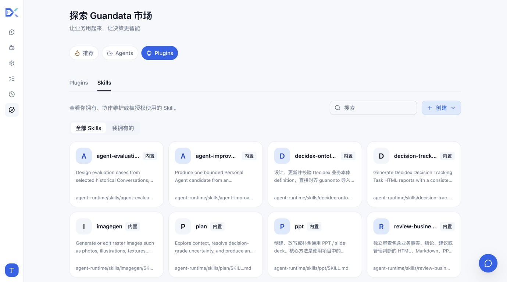Click 内置 badge on plan card
Viewport: 507px width, 282px height.
(217, 227)
